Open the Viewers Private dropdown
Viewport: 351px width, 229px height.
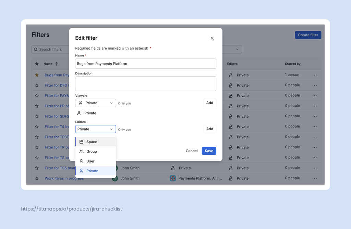pos(96,103)
